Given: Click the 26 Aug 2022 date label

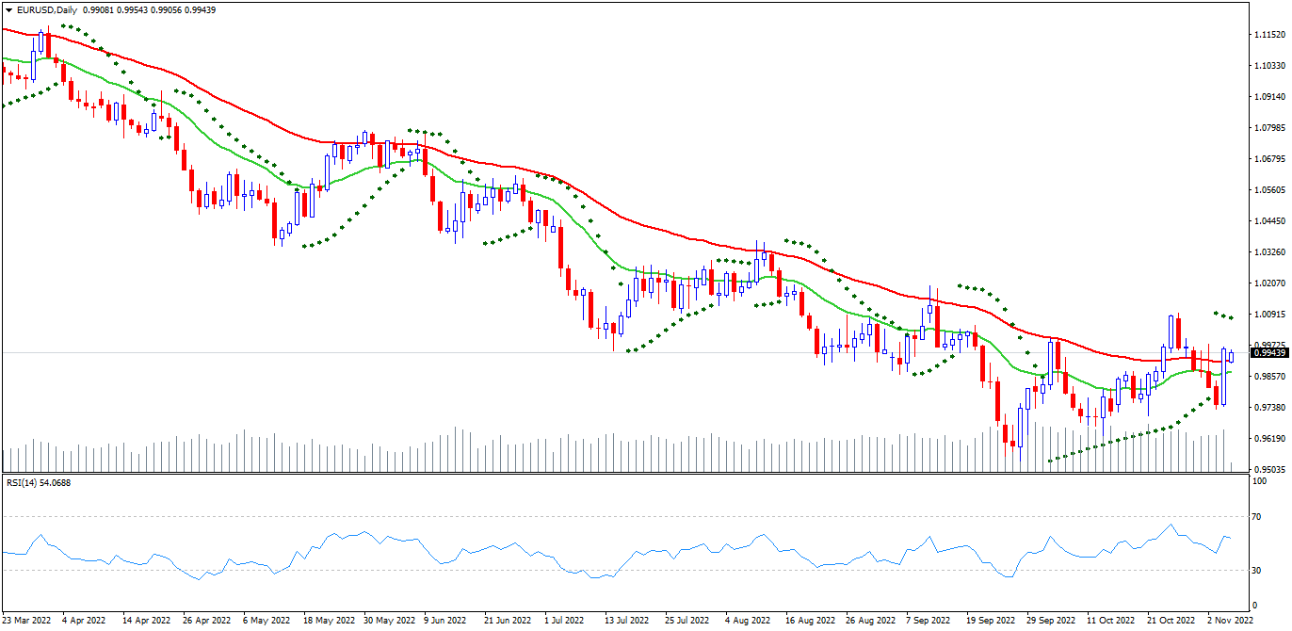Looking at the screenshot, I should tap(871, 621).
